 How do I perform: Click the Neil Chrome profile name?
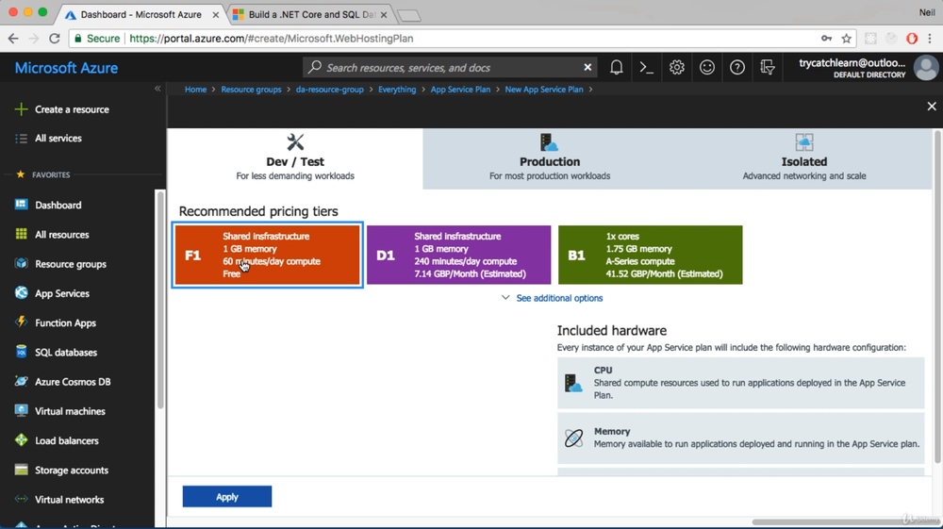click(927, 12)
